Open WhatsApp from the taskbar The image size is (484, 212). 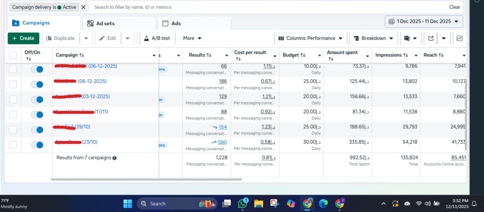coord(243,204)
